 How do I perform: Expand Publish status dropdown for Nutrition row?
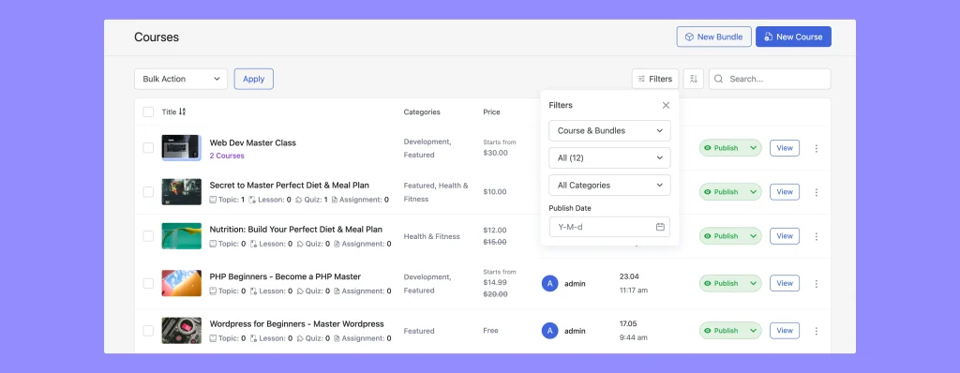pyautogui.click(x=753, y=236)
